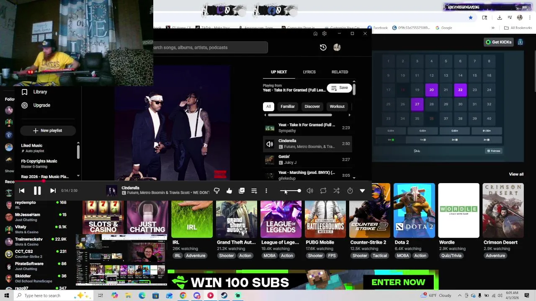This screenshot has width=536, height=301.
Task: Like the current song with thumbs-up
Action: point(229,191)
